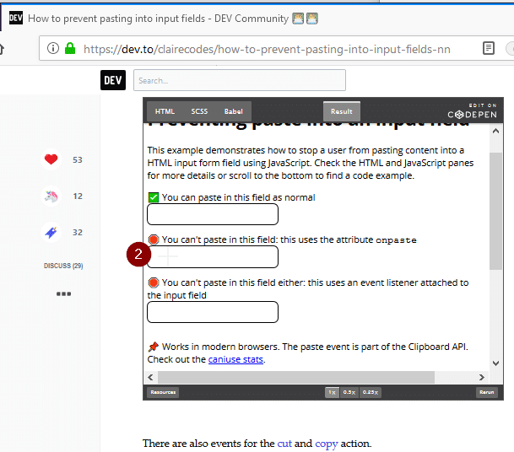Open the copy event link
The height and width of the screenshot is (452, 514).
tap(327, 444)
